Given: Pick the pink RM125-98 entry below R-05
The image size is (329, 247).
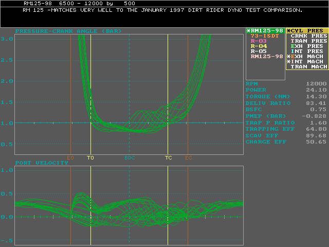Looking at the screenshot, I should (267, 57).
